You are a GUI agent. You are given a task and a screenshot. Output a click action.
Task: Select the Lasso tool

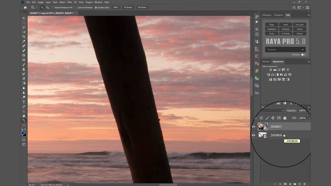[x=24, y=27]
